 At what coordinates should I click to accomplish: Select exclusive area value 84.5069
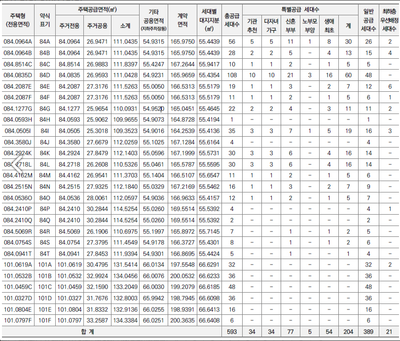[x=70, y=231]
